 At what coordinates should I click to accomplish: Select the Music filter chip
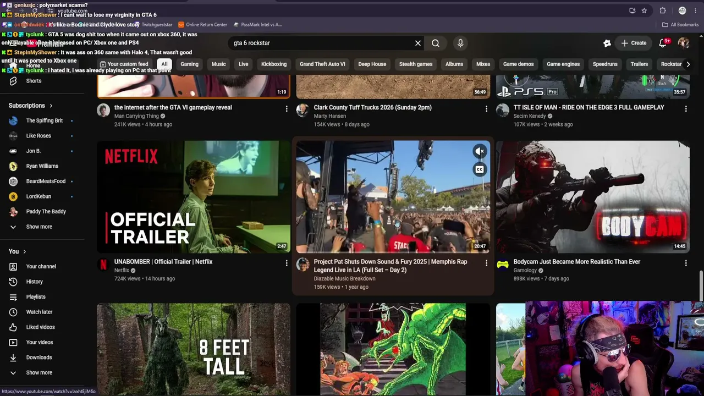click(218, 64)
